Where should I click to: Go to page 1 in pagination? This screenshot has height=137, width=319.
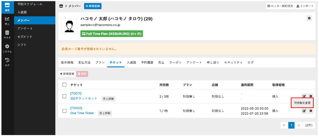coord(291,125)
